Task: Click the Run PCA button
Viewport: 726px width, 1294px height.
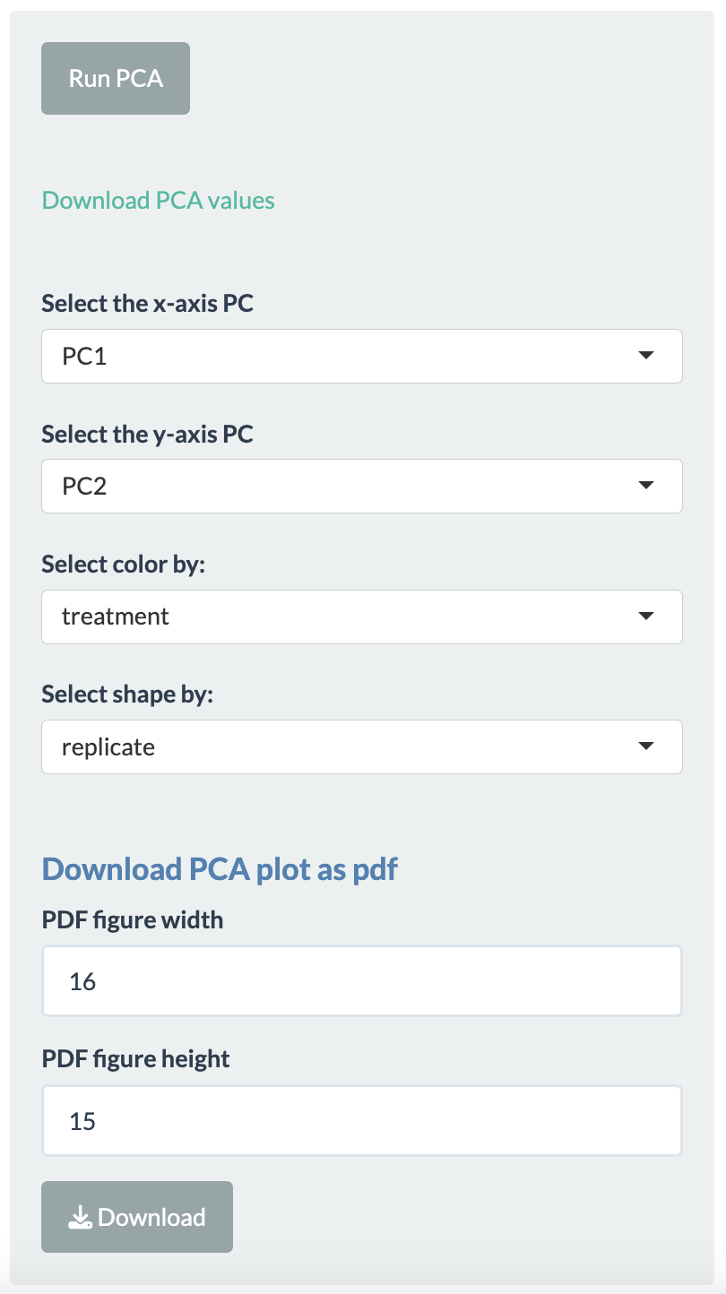Action: point(116,78)
